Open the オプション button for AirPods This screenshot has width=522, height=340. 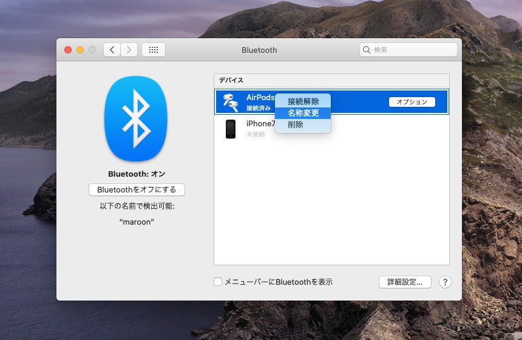pos(412,102)
